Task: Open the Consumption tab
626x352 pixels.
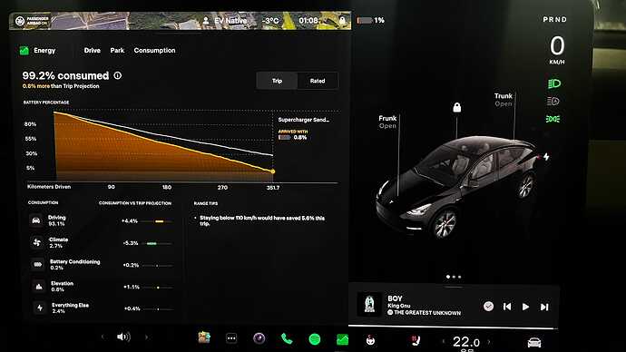Action: click(154, 50)
